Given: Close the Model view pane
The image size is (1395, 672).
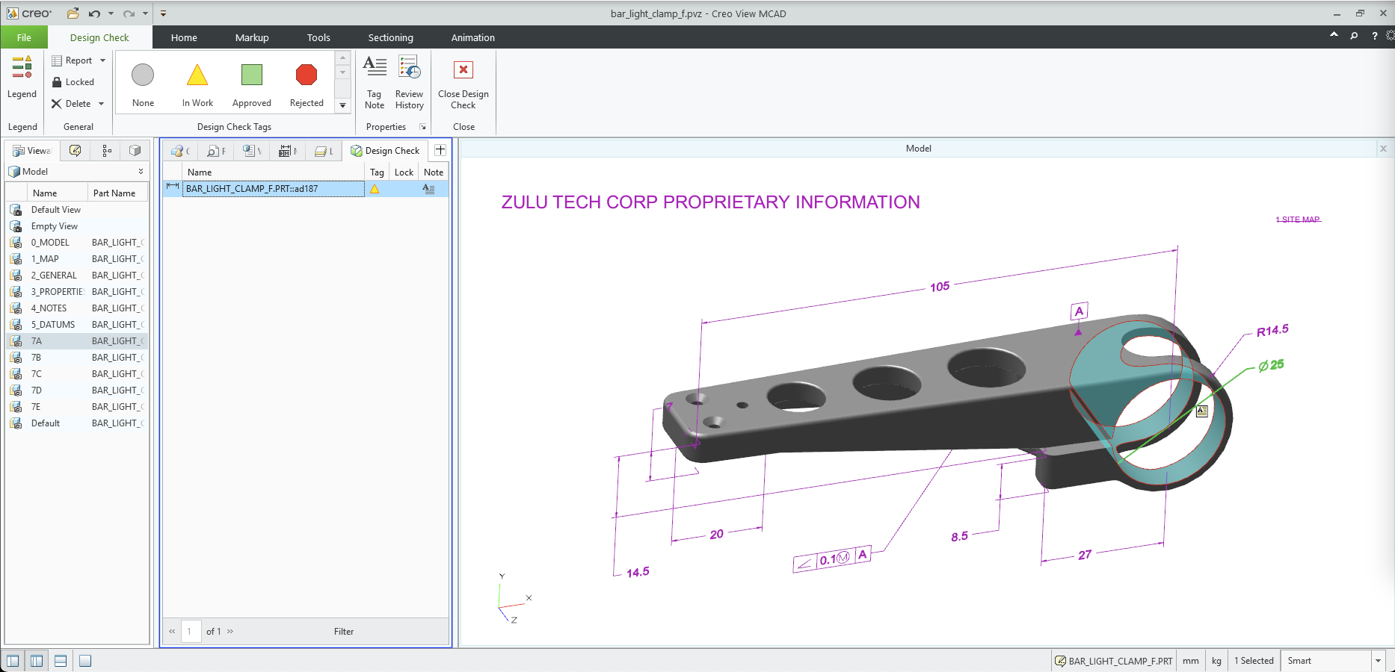Looking at the screenshot, I should 1383,149.
